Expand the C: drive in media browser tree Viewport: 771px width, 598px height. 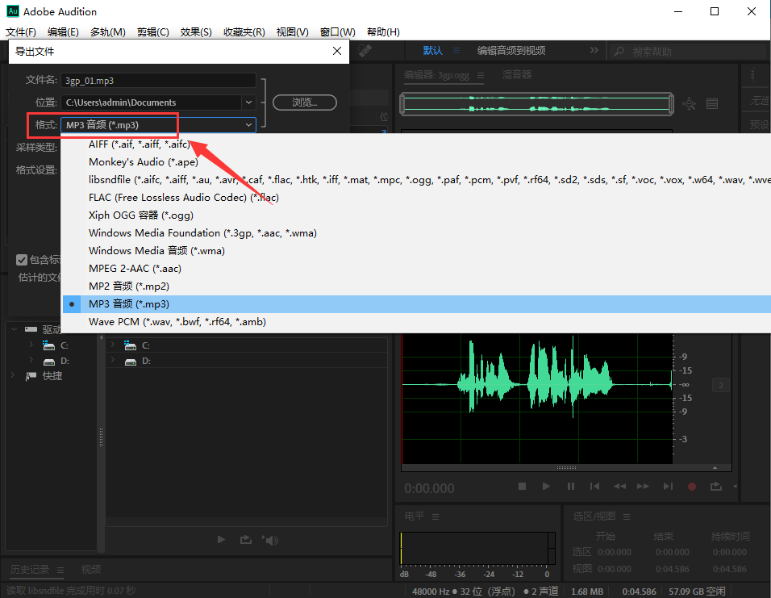tap(31, 345)
